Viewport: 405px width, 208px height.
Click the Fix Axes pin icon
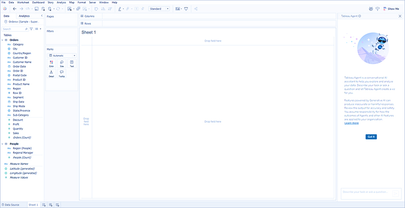143,9
